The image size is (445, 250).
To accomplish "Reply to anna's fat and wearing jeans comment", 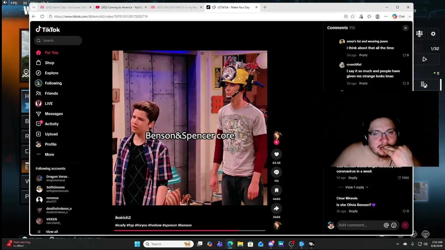I will 363,55.
